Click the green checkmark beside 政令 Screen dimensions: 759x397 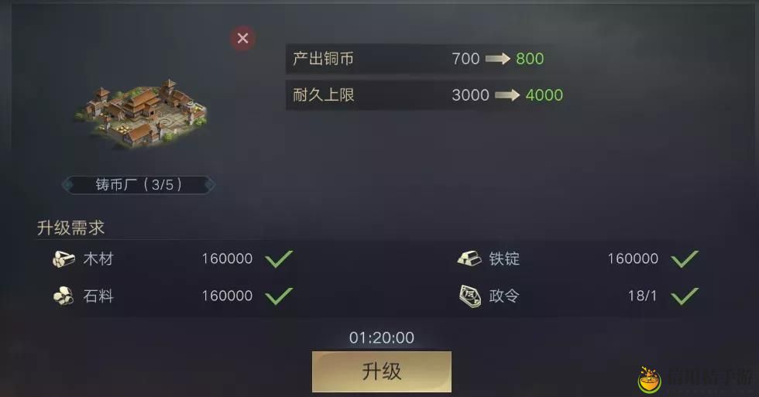coord(685,296)
